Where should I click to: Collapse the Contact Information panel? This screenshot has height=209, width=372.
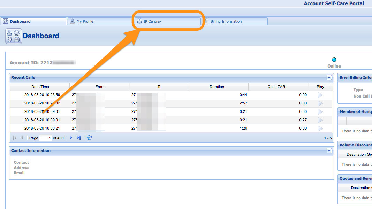329,151
